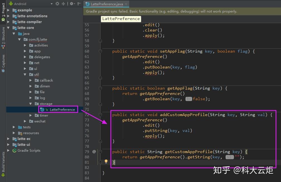
Task: Open the Build Variants tool window
Action: pyautogui.click(x=3, y=164)
